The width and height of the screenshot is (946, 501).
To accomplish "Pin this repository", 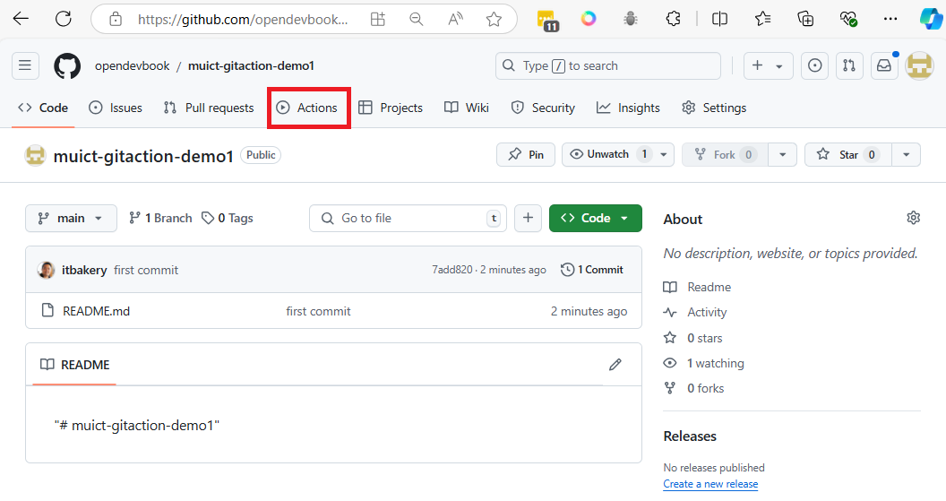I will pos(526,154).
